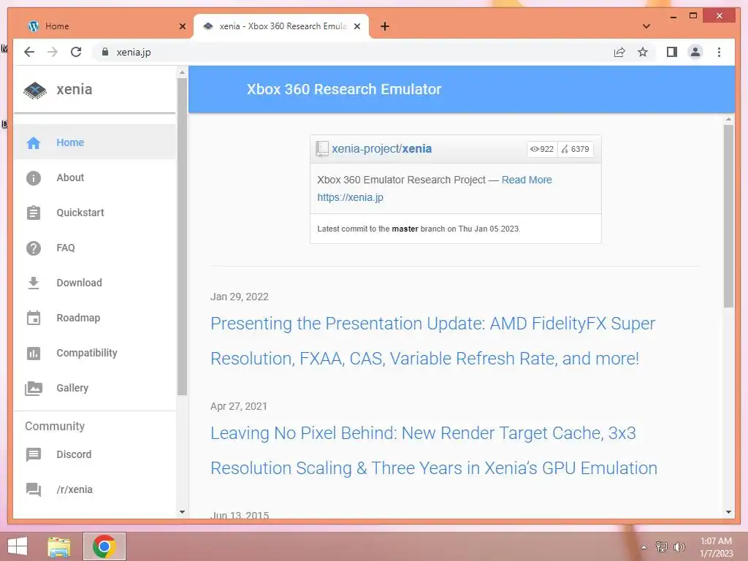Click the watchers count 922 badge

(542, 149)
